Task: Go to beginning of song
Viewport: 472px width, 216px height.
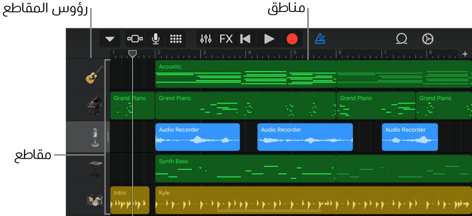Action: (245, 39)
